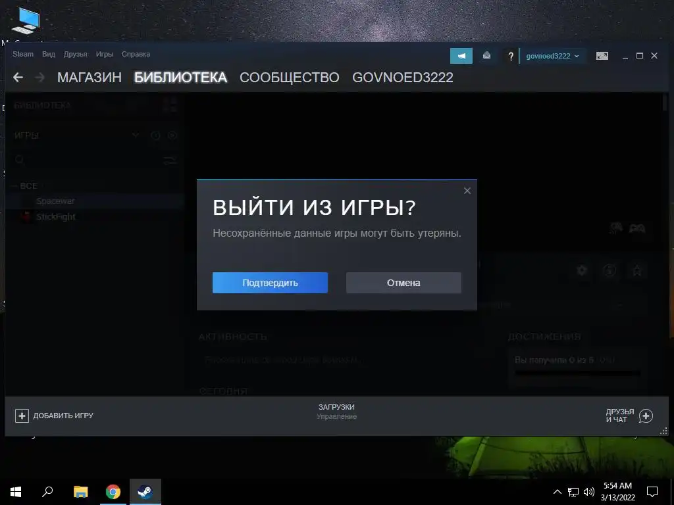Open advanced filter settings icon
Image resolution: width=674 pixels, height=505 pixels.
pyautogui.click(x=170, y=160)
